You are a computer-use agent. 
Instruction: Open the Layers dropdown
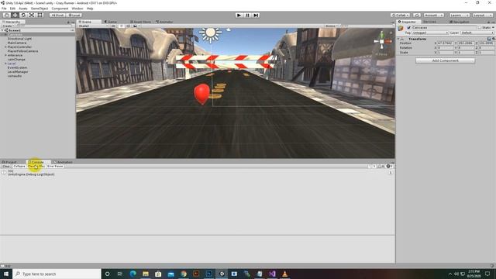pyautogui.click(x=459, y=15)
